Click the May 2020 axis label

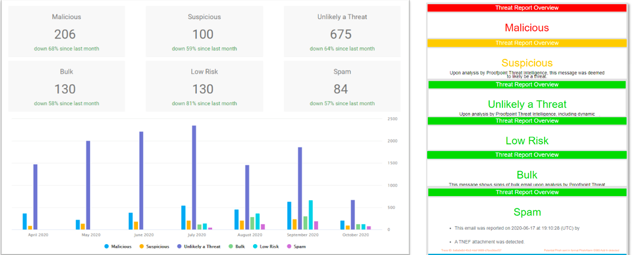[91, 235]
